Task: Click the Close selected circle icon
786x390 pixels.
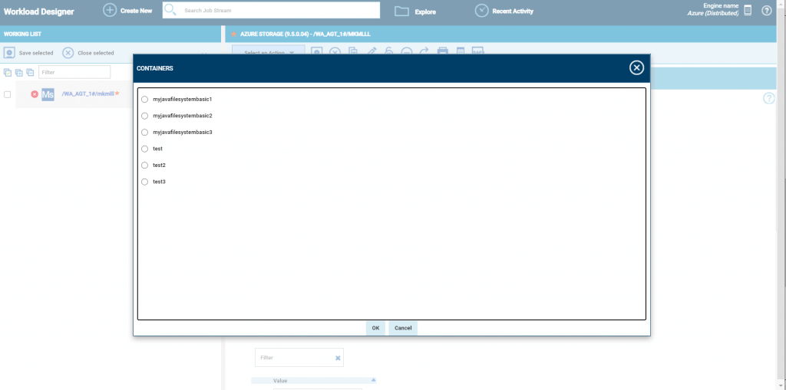Action: point(68,53)
